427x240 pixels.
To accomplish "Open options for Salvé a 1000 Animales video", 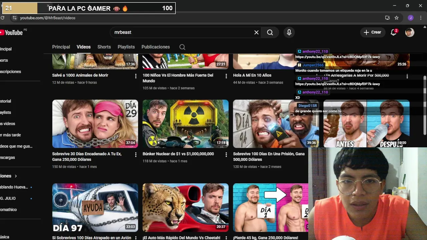I will pyautogui.click(x=135, y=76).
